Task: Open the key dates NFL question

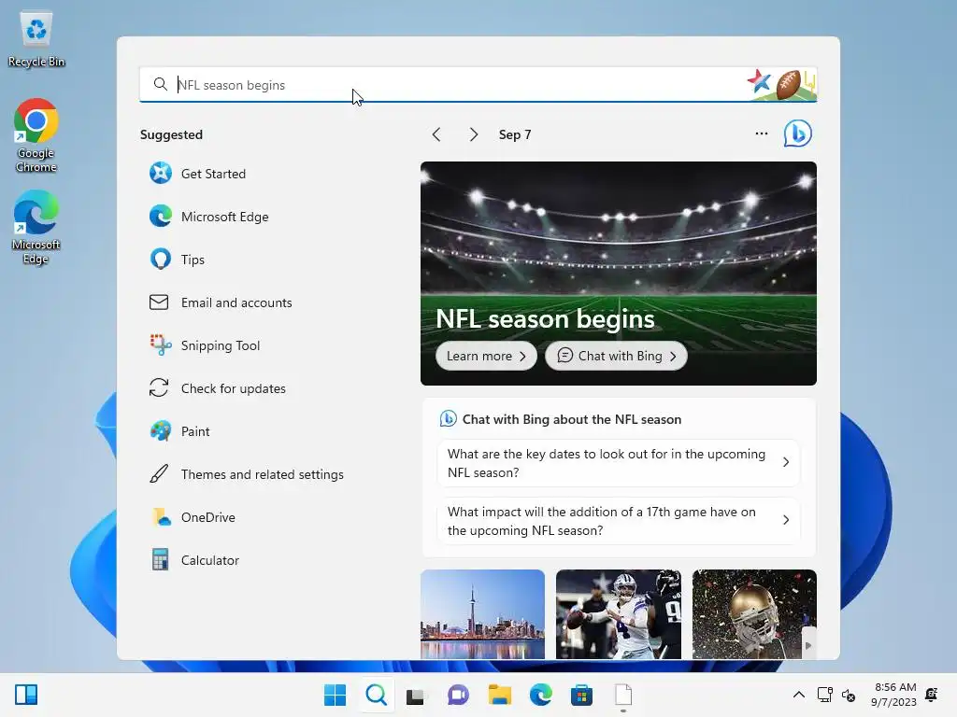Action: tap(619, 463)
